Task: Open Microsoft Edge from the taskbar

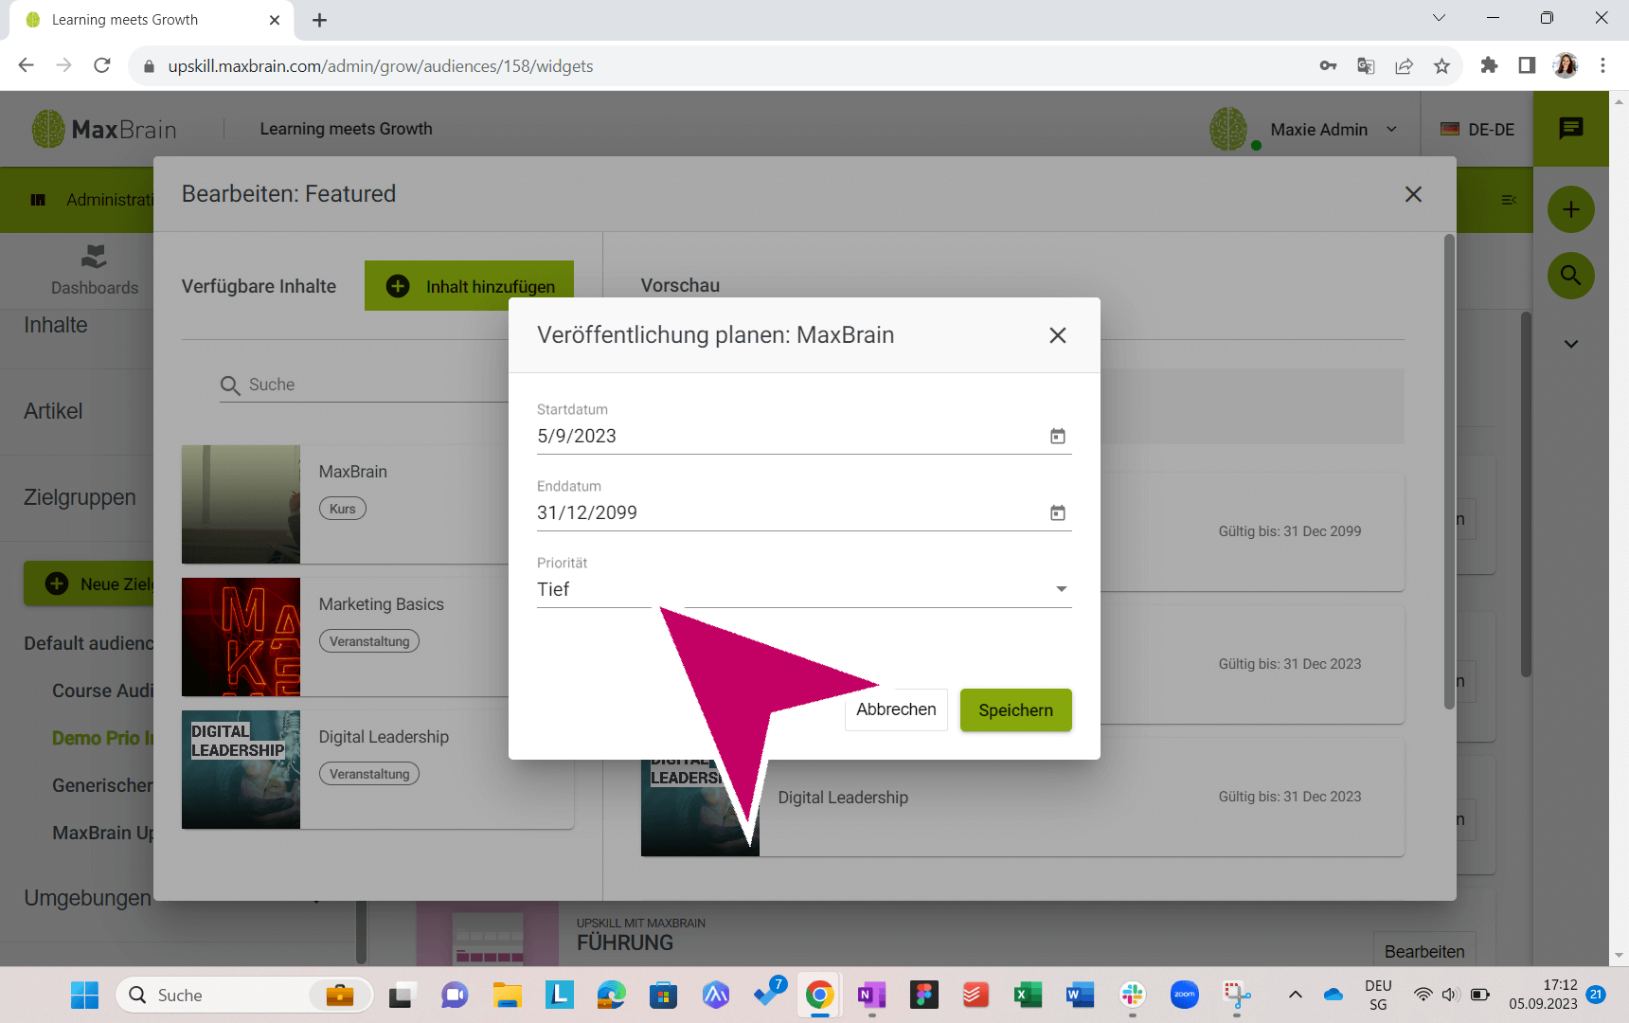Action: (611, 995)
